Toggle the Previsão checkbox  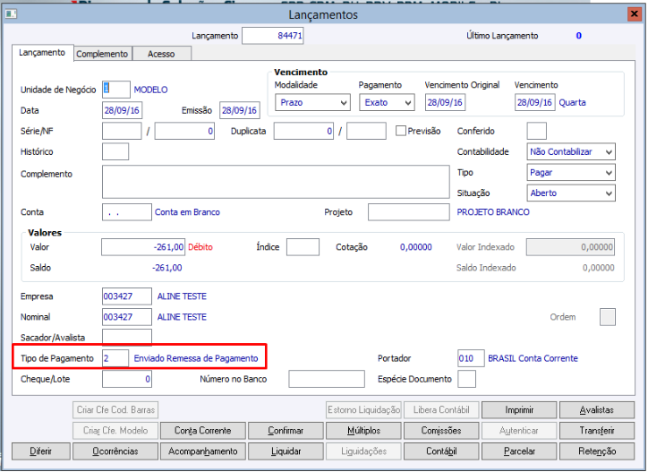click(400, 131)
